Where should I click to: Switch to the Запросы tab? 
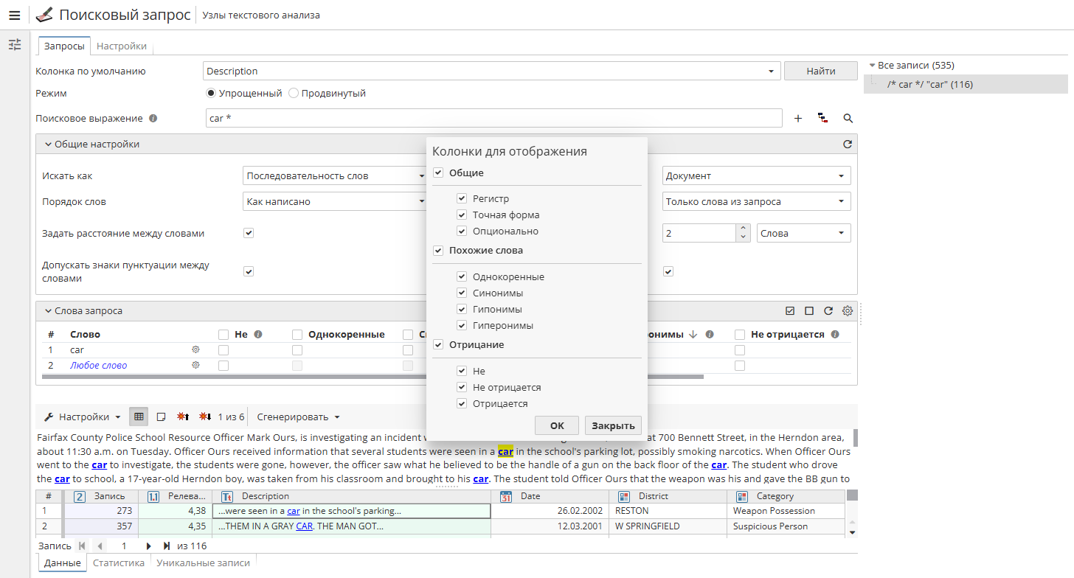[x=64, y=46]
